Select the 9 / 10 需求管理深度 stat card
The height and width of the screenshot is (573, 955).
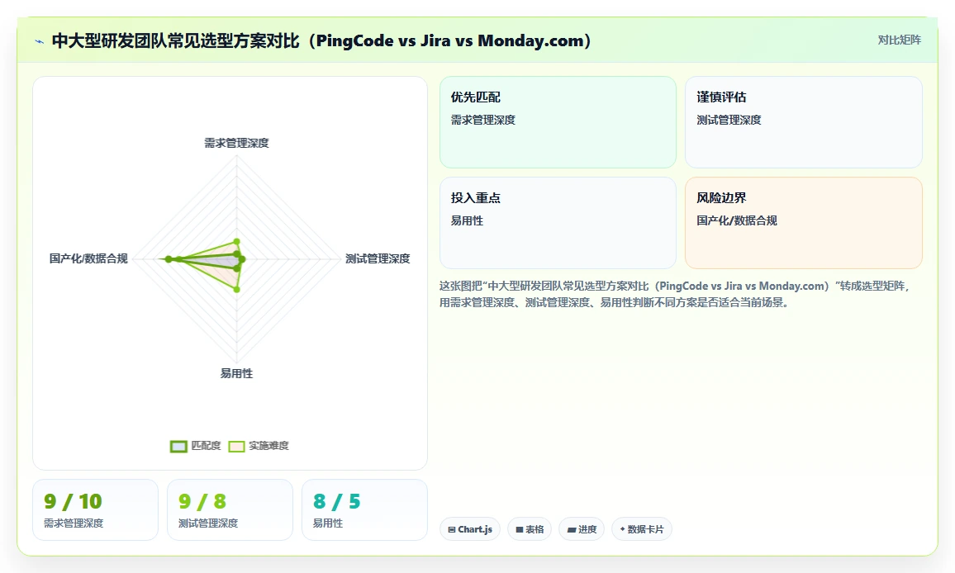95,509
